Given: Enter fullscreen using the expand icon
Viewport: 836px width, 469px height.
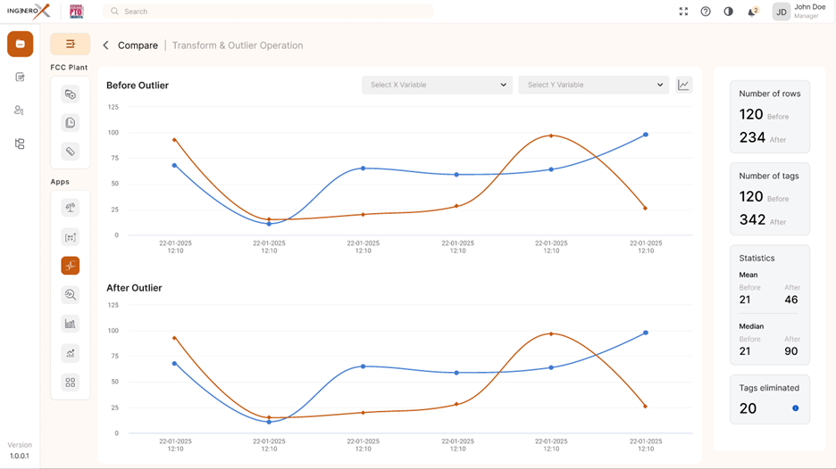Looking at the screenshot, I should tap(683, 12).
